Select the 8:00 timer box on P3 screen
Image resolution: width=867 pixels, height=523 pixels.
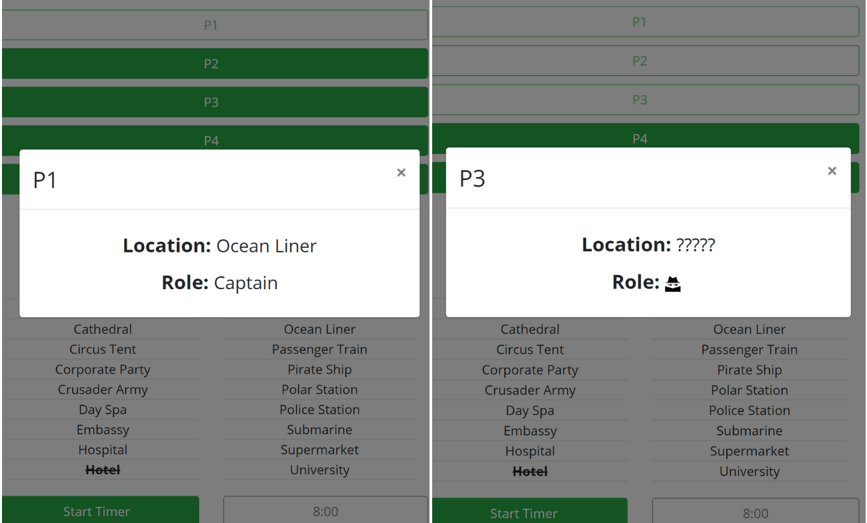pos(755,513)
